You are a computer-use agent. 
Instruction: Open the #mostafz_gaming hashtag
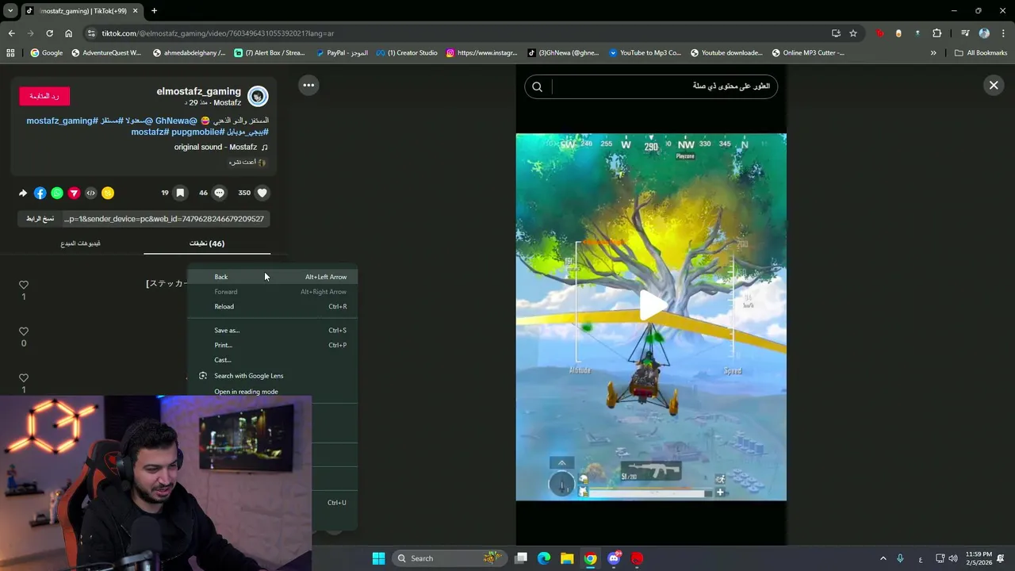click(62, 121)
